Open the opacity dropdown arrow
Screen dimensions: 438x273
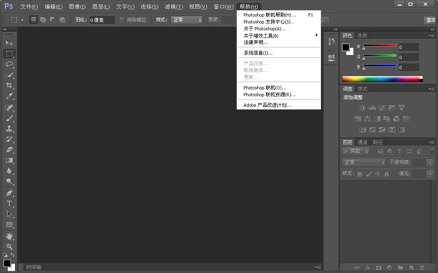(x=430, y=162)
